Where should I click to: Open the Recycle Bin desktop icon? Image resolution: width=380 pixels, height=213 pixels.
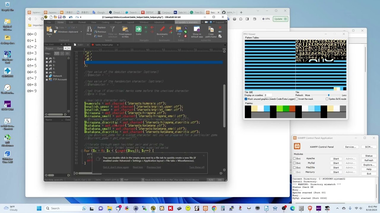7,6
